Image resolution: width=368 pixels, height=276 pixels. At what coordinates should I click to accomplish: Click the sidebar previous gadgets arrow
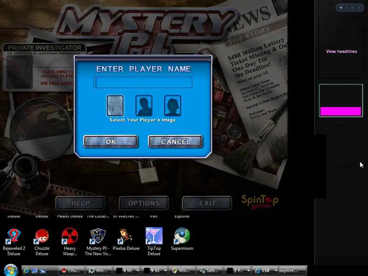click(x=352, y=8)
